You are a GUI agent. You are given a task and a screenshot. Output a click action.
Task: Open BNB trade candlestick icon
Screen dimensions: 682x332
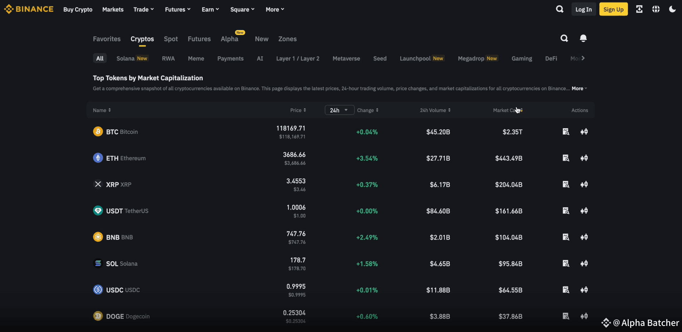pyautogui.click(x=584, y=237)
